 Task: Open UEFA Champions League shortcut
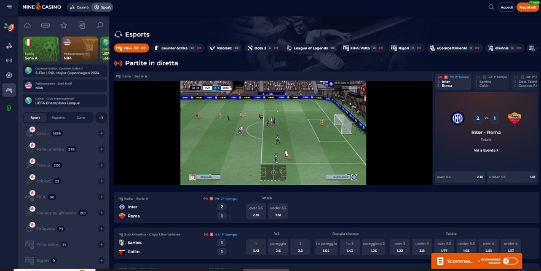pyautogui.click(x=65, y=101)
